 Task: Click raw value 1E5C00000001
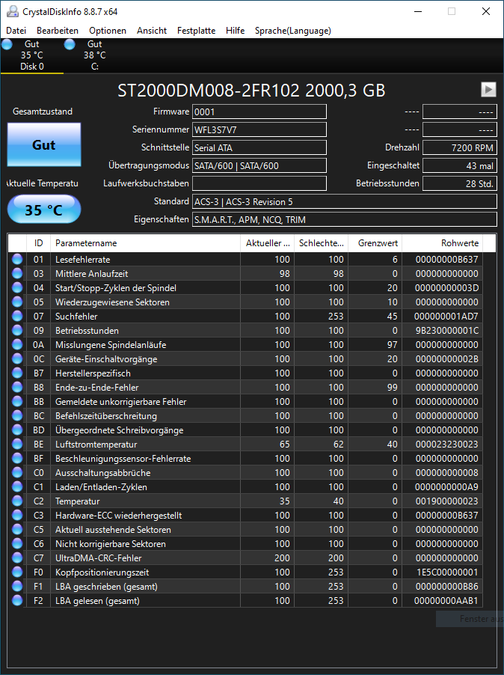(x=447, y=572)
